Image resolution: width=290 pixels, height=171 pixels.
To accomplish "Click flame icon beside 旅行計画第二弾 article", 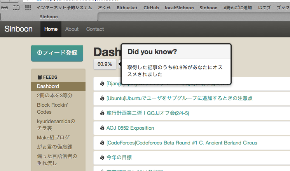I will click(x=102, y=113).
